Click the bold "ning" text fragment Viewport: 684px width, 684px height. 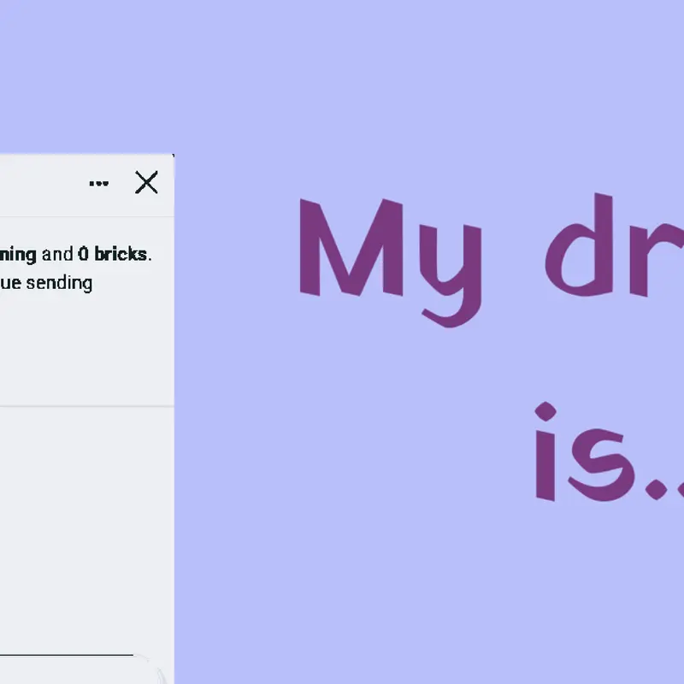tap(18, 255)
